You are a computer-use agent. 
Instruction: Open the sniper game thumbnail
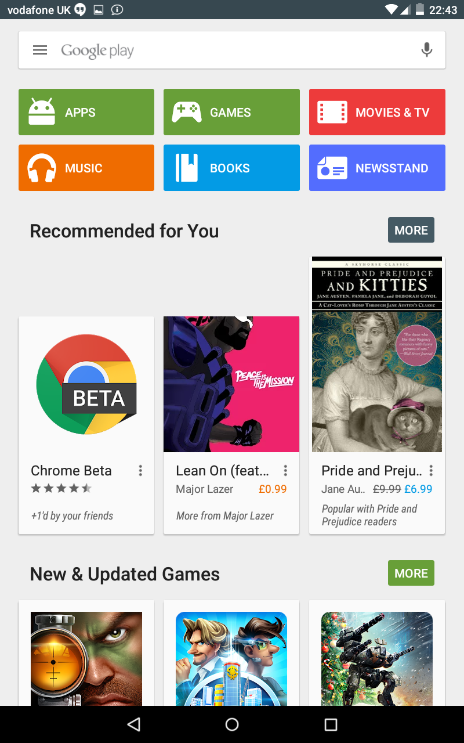point(86,659)
